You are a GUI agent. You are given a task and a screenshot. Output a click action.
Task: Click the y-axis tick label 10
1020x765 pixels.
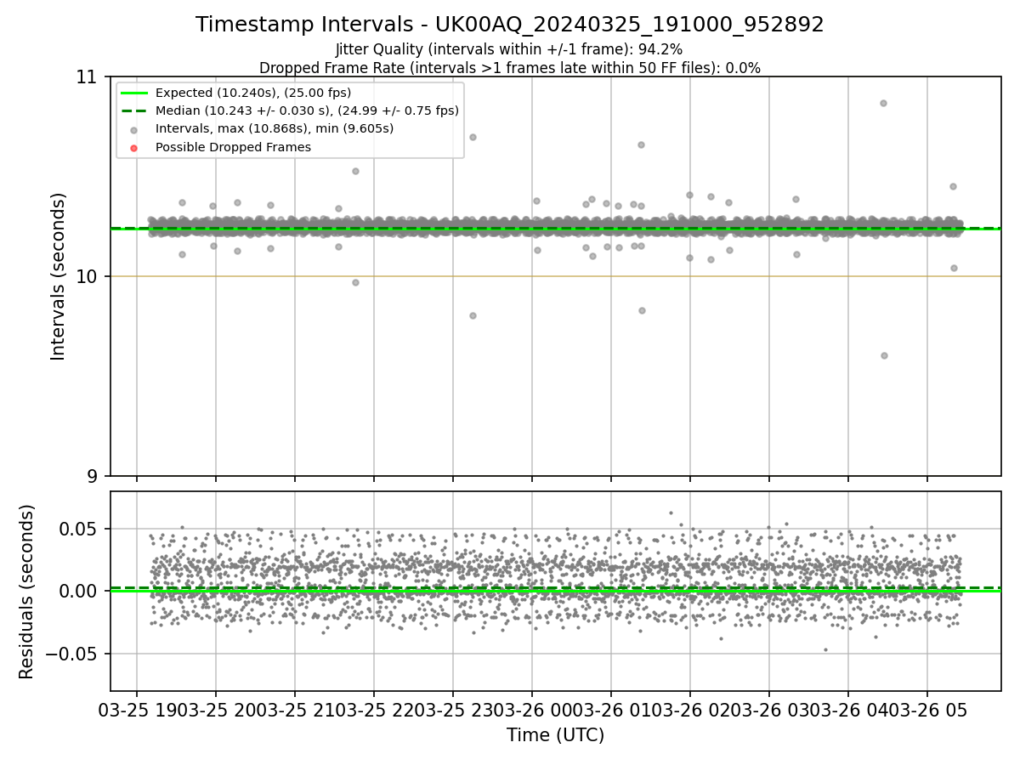click(87, 276)
